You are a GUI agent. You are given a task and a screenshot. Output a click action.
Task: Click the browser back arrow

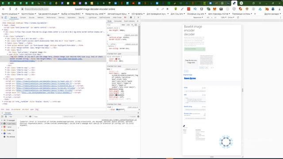click(4, 9)
